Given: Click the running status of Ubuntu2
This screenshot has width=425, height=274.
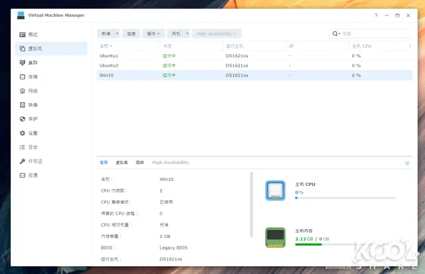Looking at the screenshot, I should [169, 66].
